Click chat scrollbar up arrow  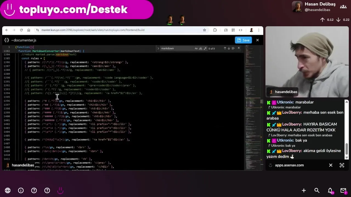point(347,102)
